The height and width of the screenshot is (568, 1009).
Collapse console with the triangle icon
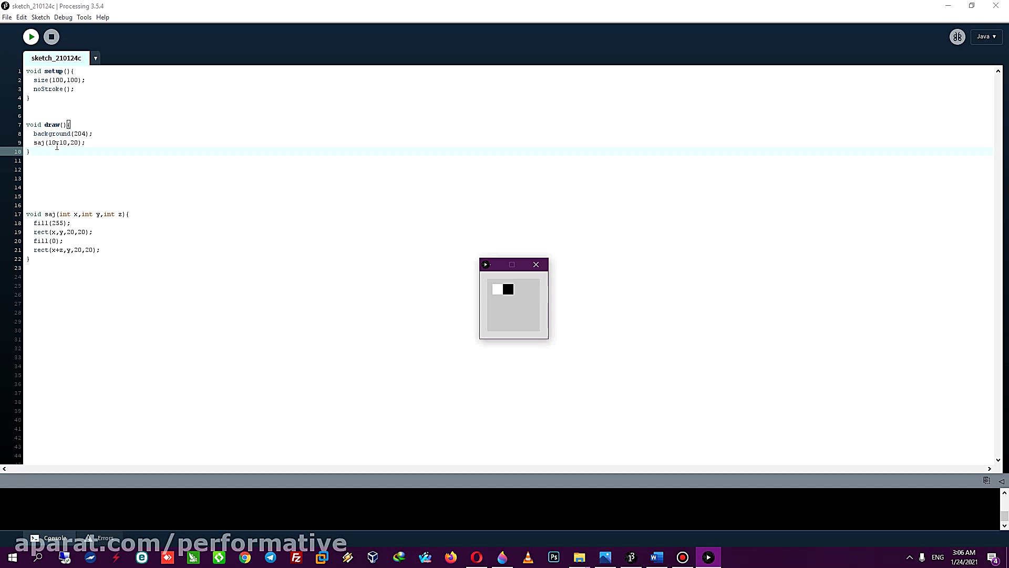click(1001, 481)
